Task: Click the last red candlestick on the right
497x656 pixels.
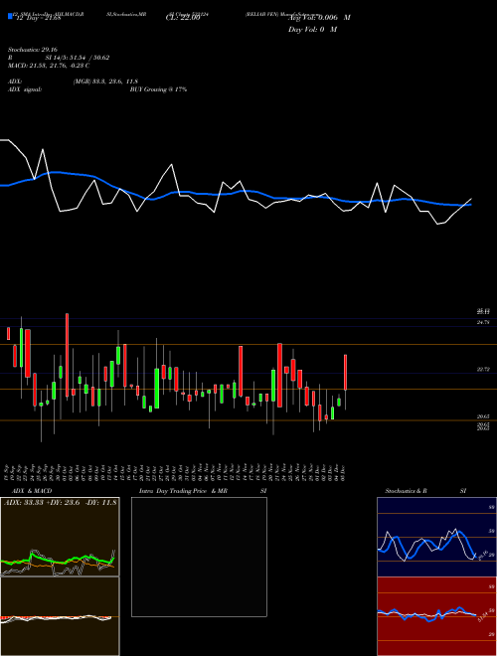Action: point(346,373)
